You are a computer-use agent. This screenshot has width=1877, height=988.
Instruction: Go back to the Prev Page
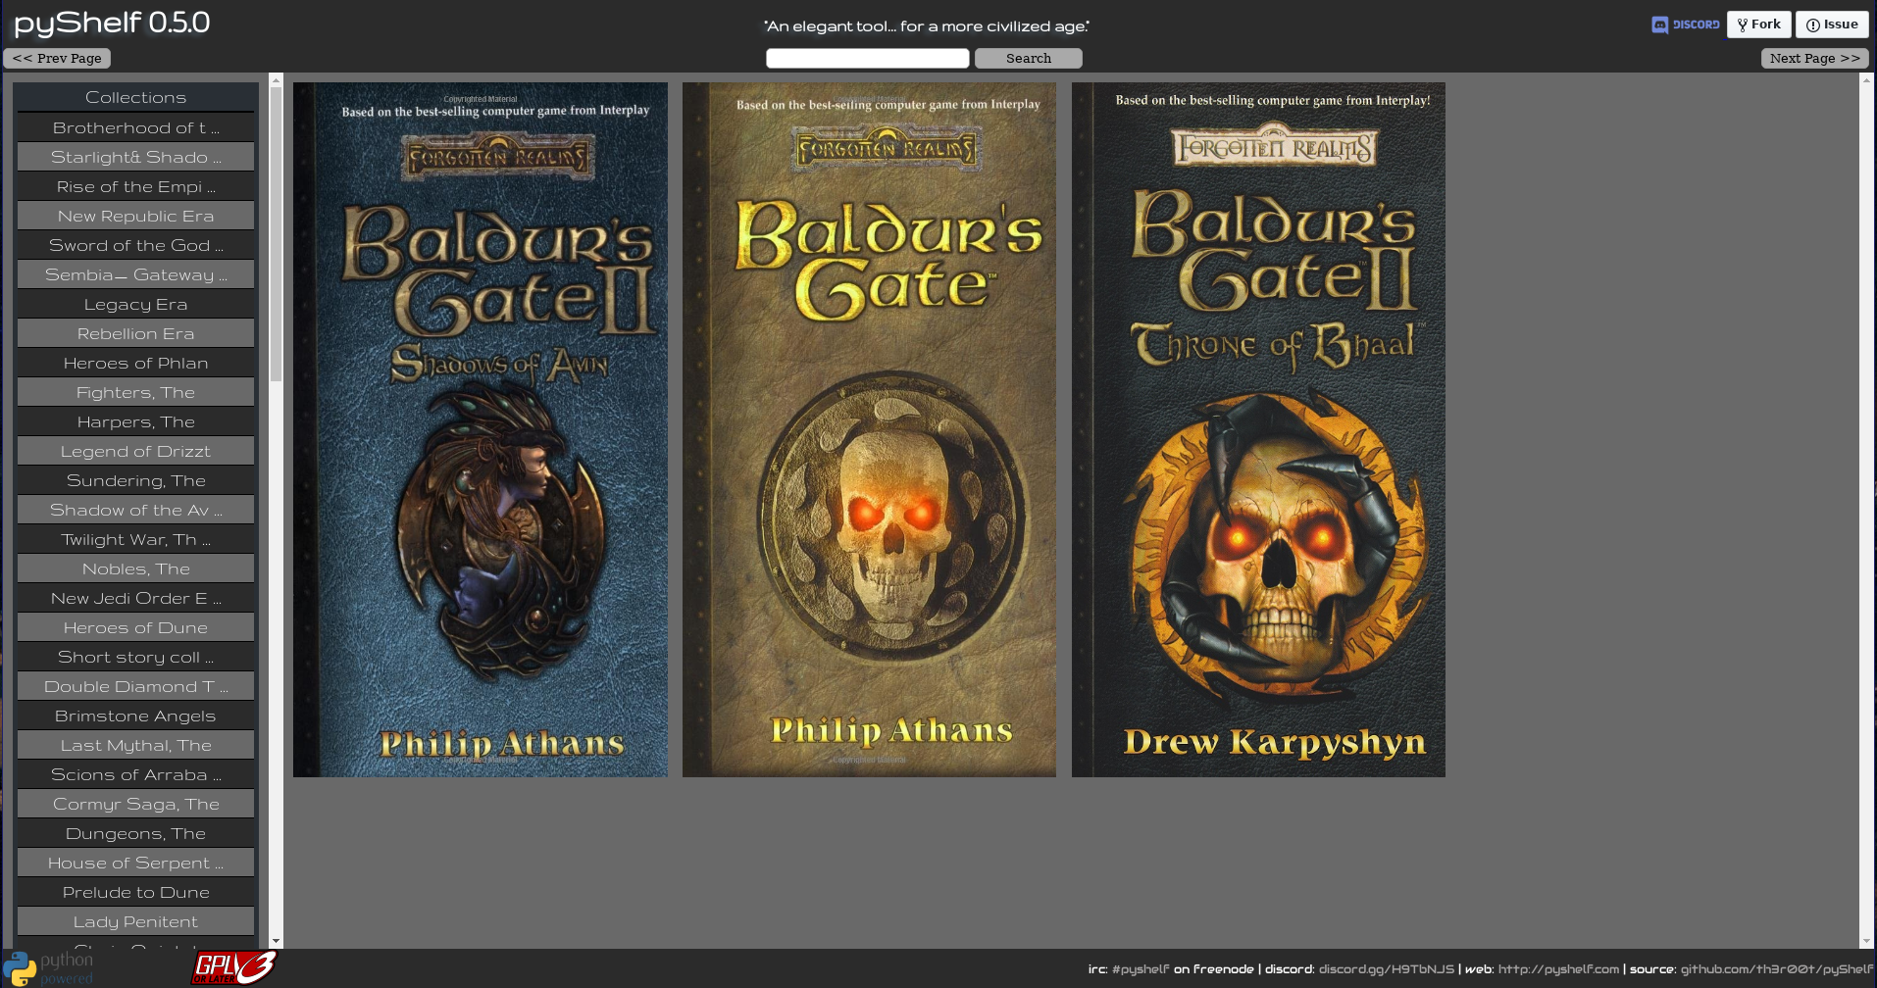pyautogui.click(x=57, y=59)
